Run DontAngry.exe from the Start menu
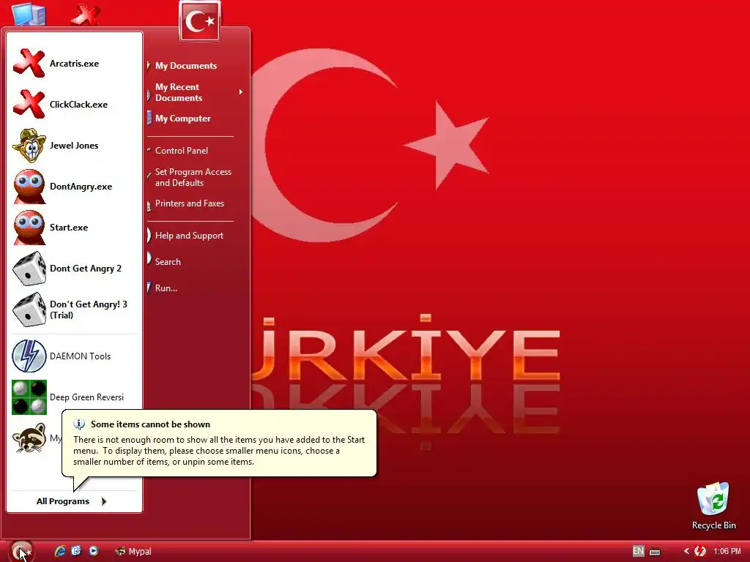The height and width of the screenshot is (562, 750). [x=74, y=187]
